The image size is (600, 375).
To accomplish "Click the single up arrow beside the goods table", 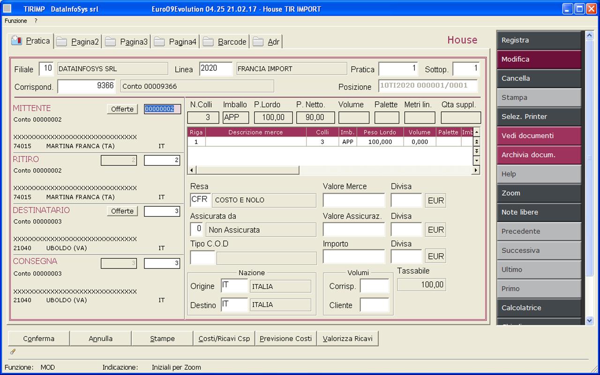I will coord(477,132).
